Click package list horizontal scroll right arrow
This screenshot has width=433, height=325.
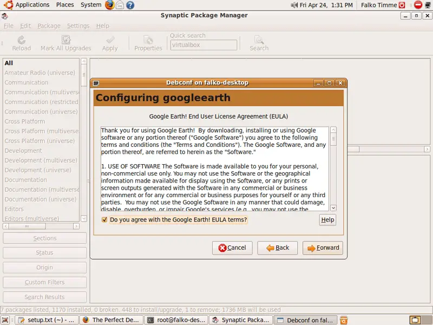coord(427,149)
